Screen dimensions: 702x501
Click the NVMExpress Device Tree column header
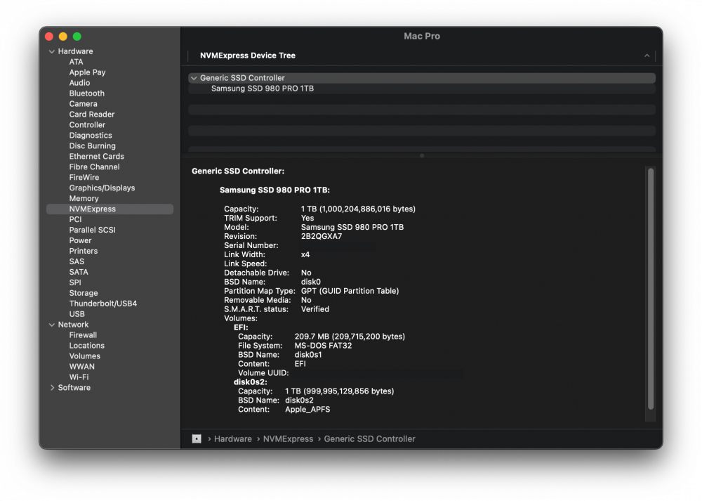(248, 56)
